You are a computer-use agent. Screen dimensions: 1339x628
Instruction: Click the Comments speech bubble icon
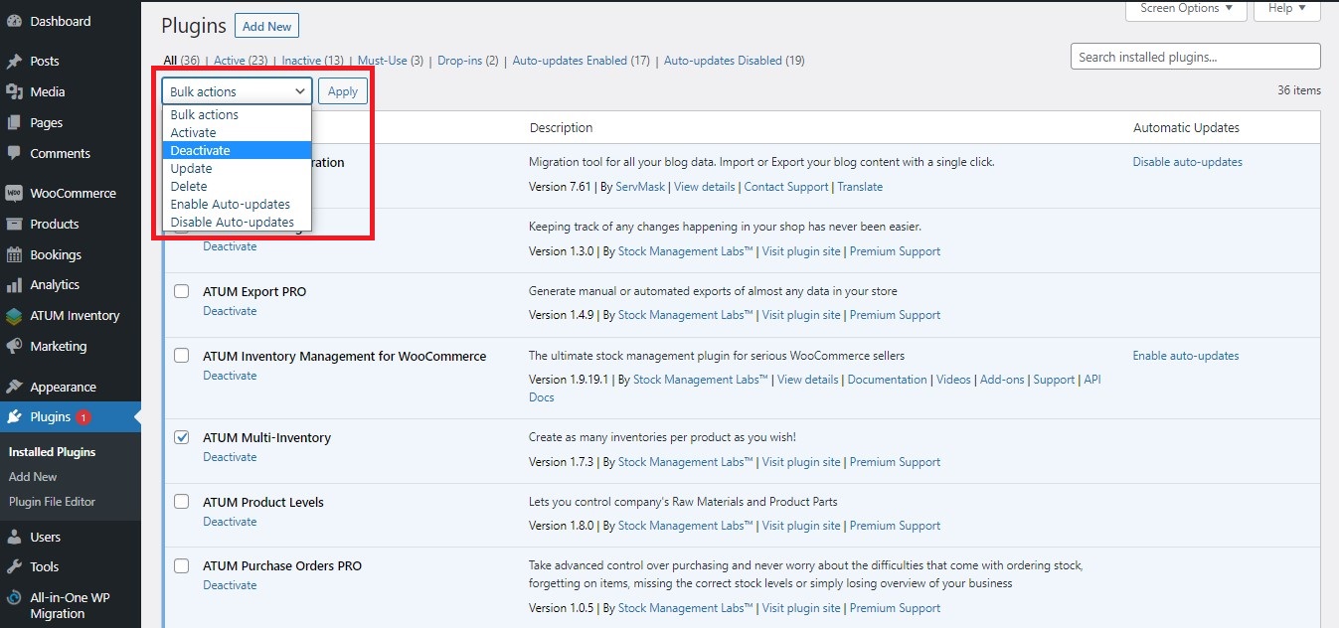click(x=14, y=153)
